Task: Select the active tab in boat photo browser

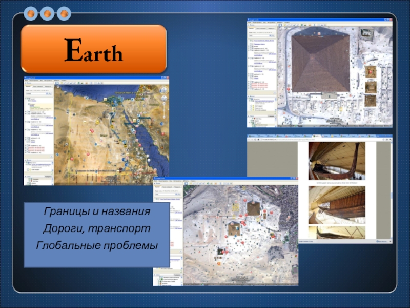Action: [x=317, y=136]
